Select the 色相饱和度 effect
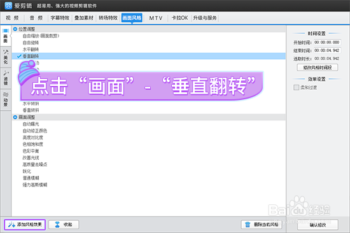350x233 pixels. click(33, 144)
